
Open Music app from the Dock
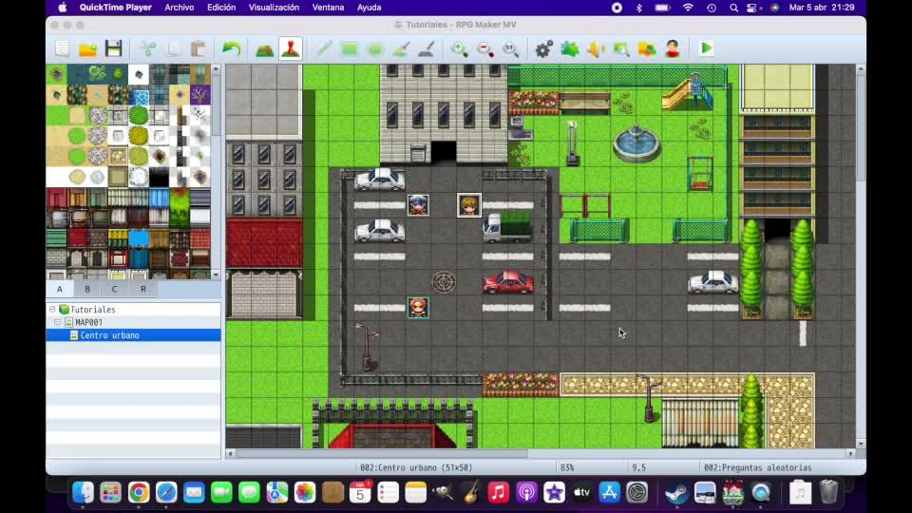(x=499, y=493)
